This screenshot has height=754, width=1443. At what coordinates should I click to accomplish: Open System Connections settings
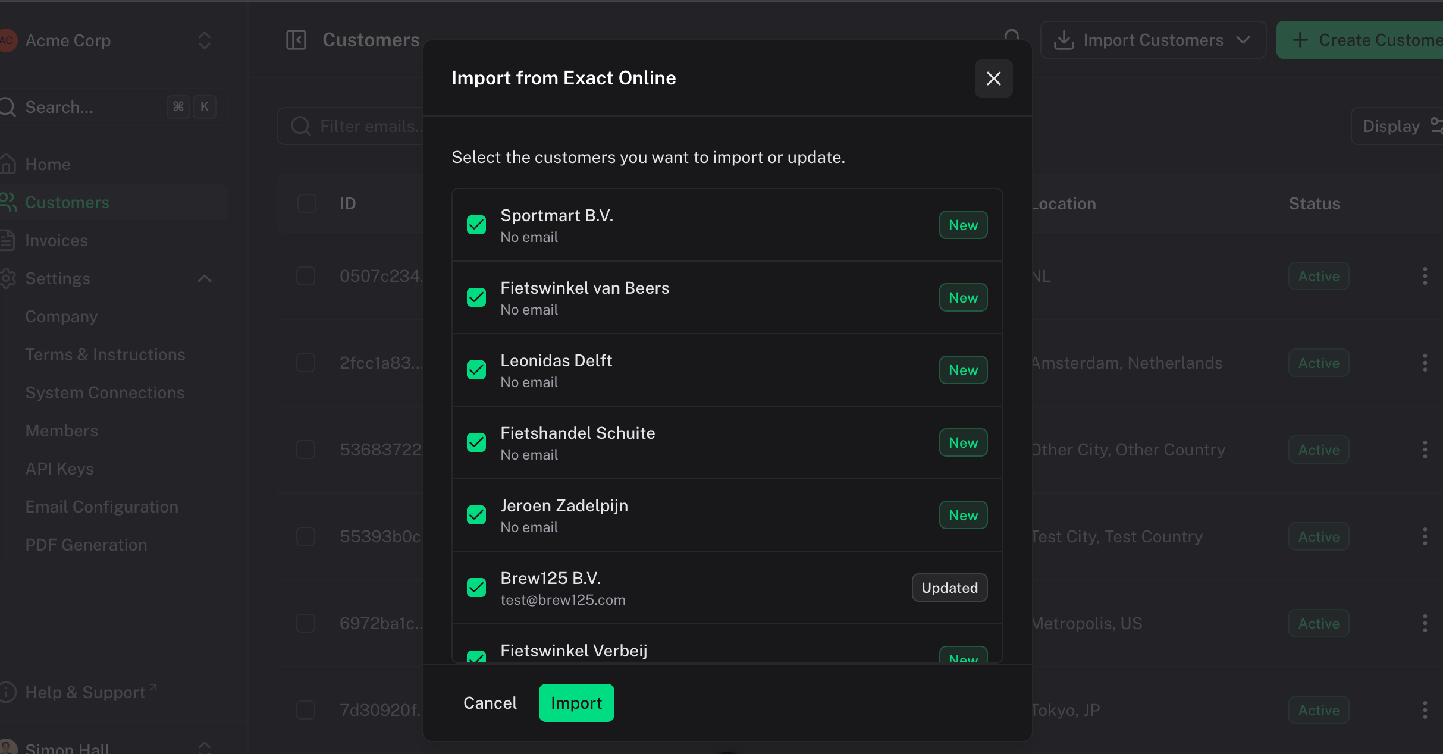pos(105,392)
